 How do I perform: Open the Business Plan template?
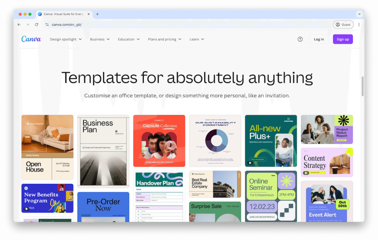pos(103,151)
